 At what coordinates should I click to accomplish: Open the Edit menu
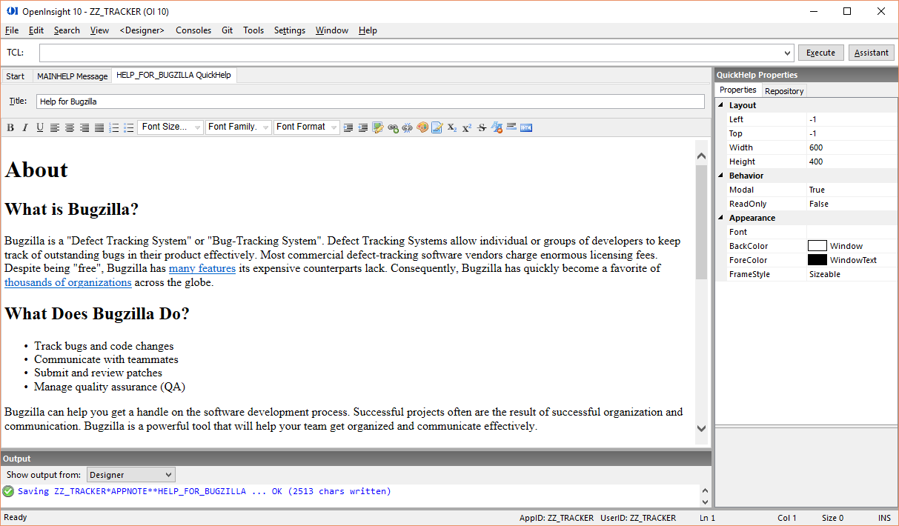(36, 30)
